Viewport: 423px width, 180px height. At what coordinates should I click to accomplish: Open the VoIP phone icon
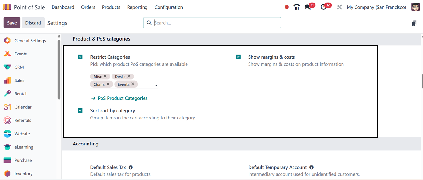click(x=297, y=7)
